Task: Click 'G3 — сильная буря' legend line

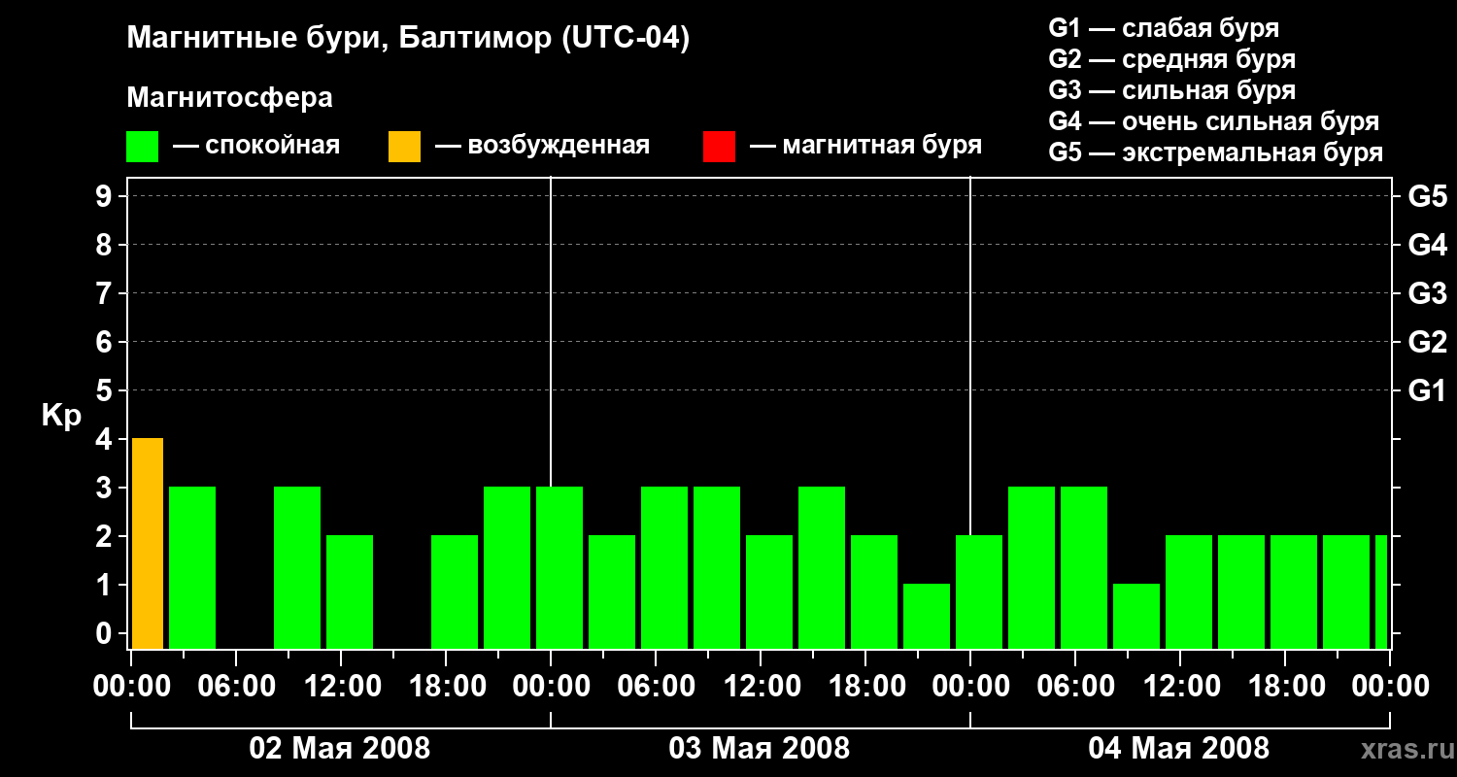Action: [x=1171, y=90]
